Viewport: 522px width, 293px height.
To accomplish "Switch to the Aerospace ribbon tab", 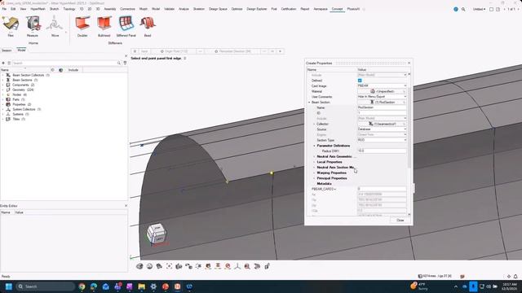I will click(321, 9).
